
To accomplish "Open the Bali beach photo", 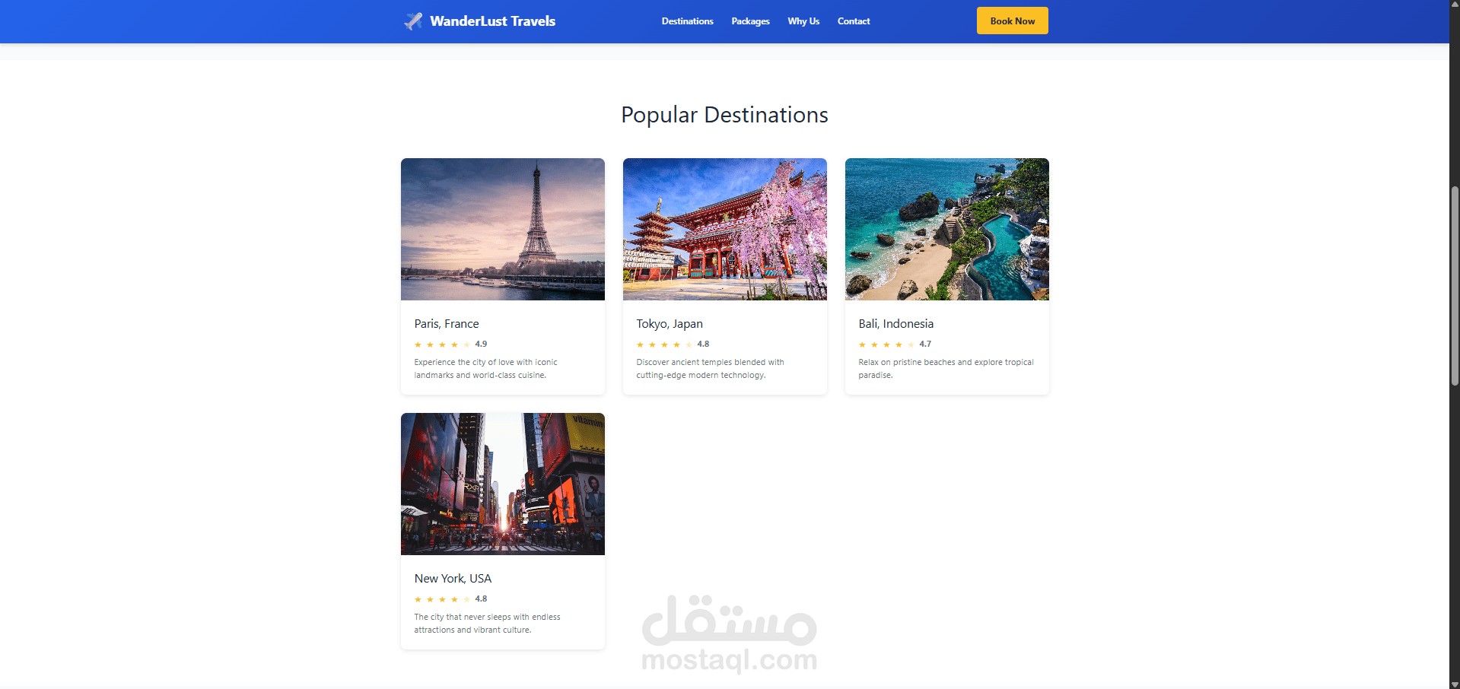I will (x=947, y=229).
